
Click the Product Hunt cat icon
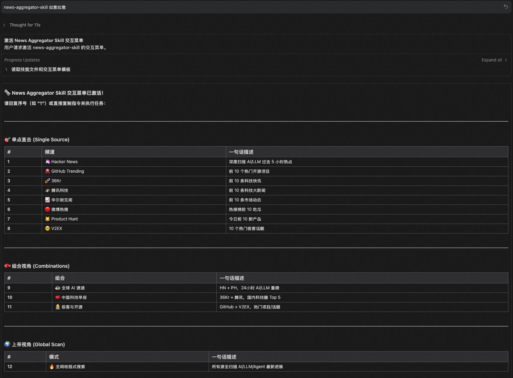pyautogui.click(x=47, y=219)
